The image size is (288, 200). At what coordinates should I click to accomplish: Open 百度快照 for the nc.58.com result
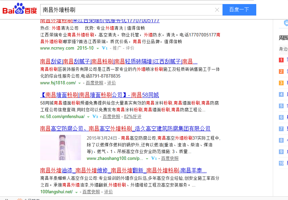coord(111,116)
